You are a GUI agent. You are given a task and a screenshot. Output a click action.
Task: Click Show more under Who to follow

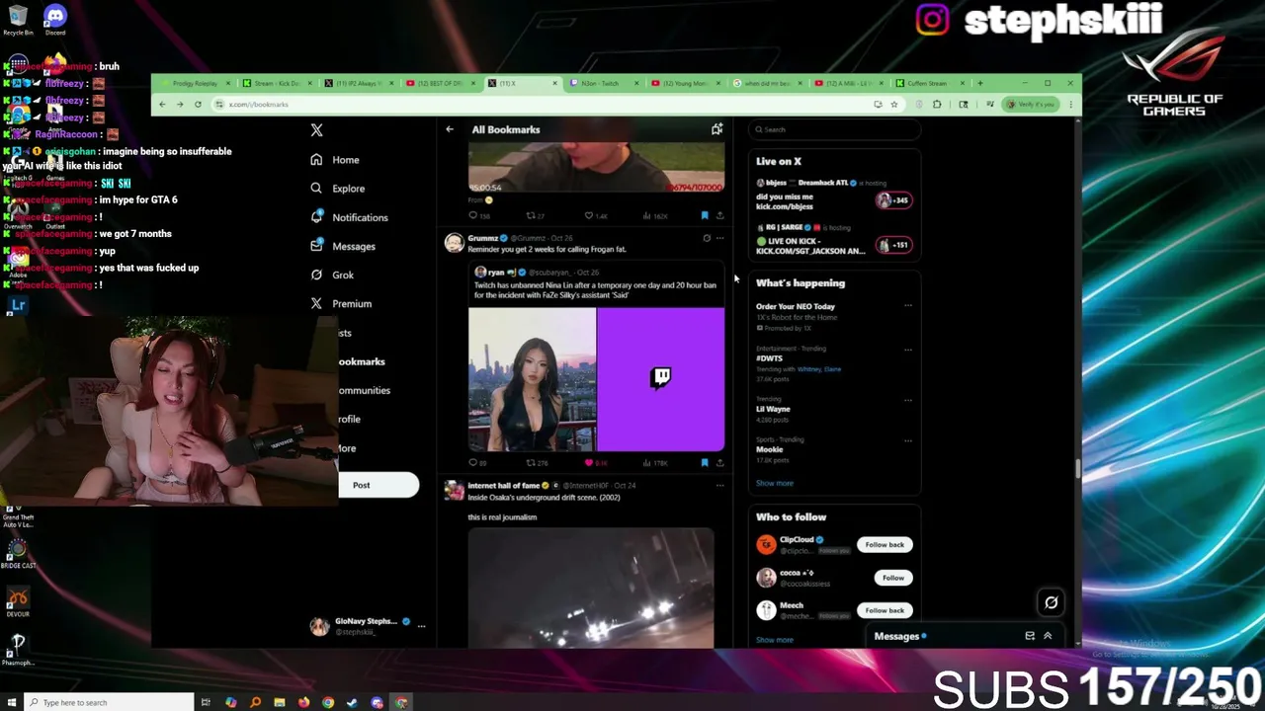pos(775,640)
